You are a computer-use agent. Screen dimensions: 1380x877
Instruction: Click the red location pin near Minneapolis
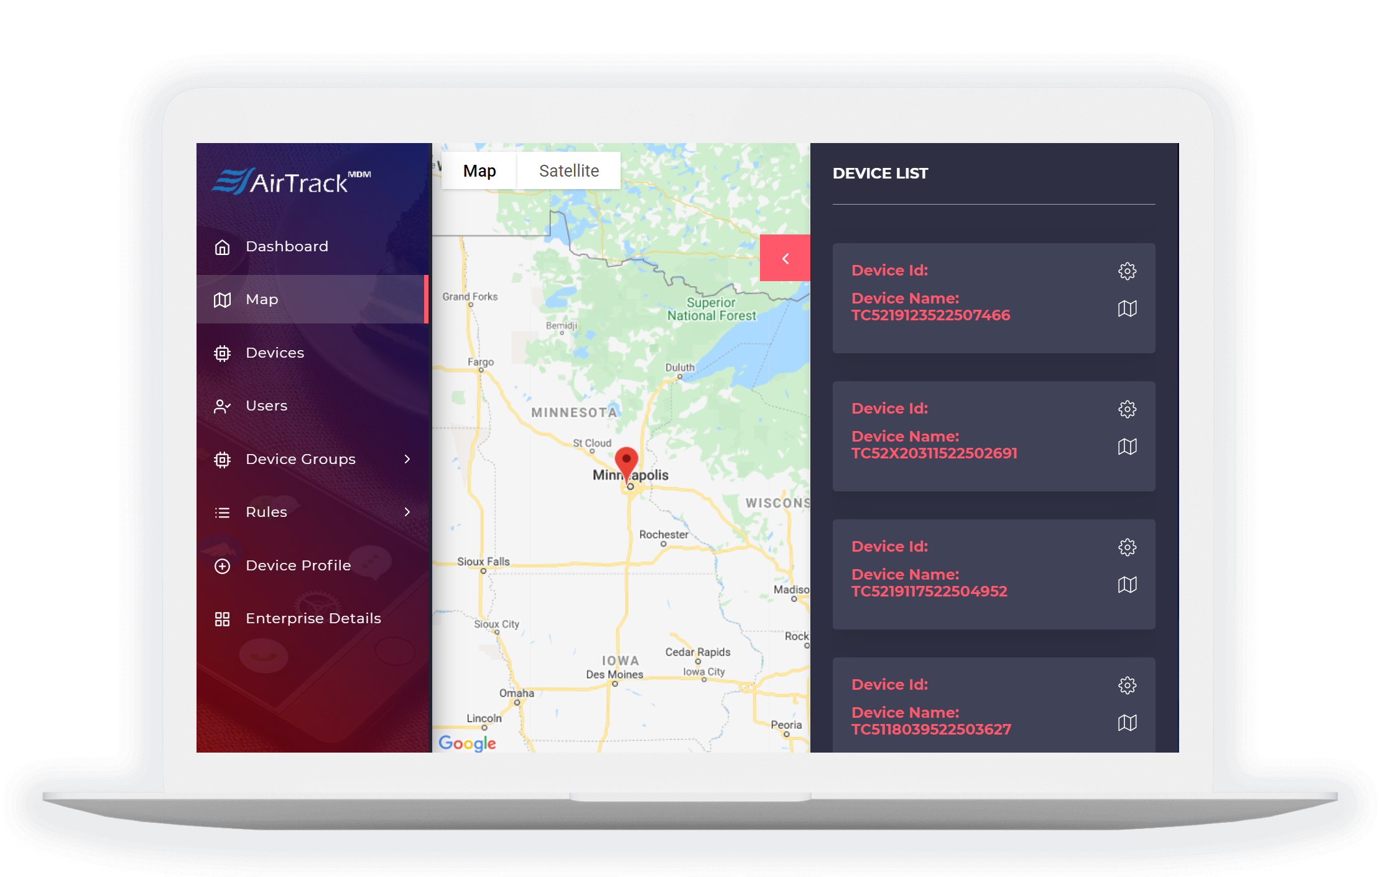[x=626, y=463]
